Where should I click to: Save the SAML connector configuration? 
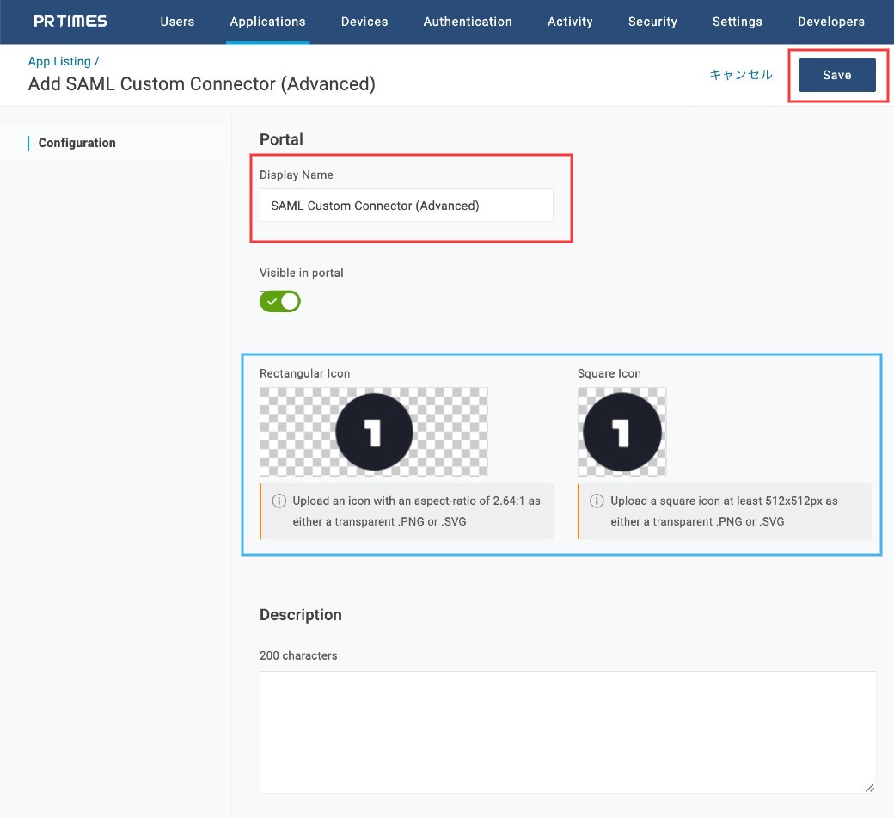point(836,75)
